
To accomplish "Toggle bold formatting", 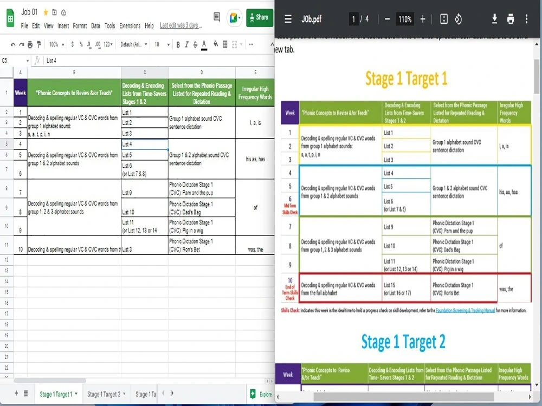I will point(178,44).
